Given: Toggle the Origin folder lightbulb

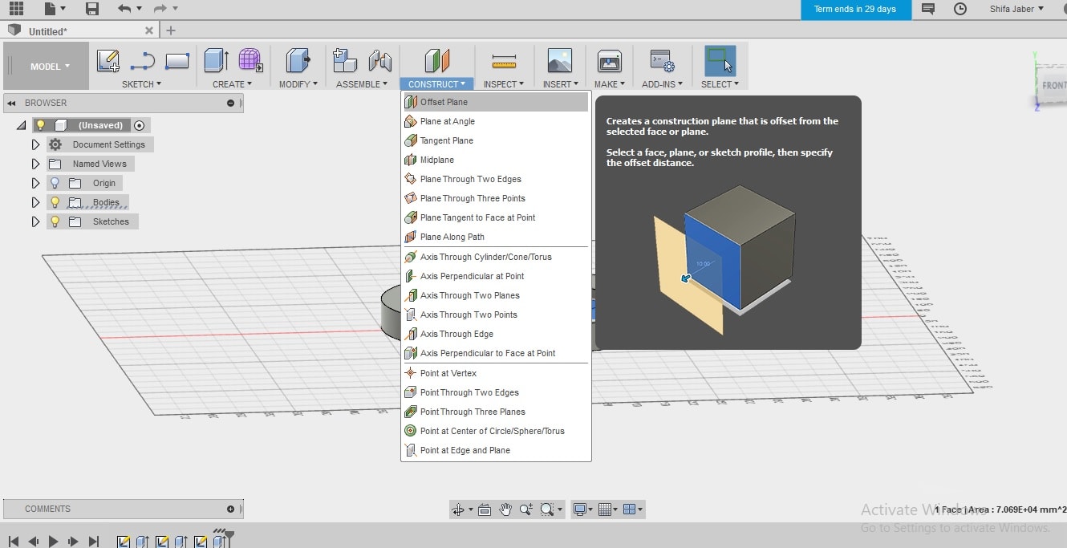Looking at the screenshot, I should point(55,183).
